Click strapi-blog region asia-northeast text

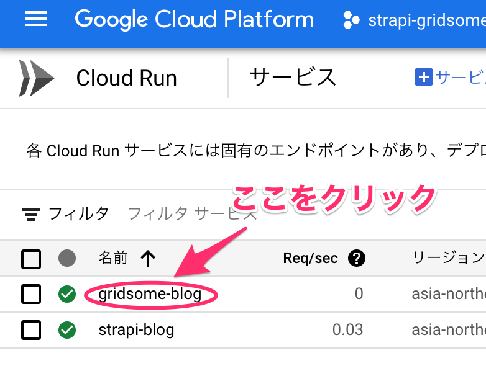point(449,329)
